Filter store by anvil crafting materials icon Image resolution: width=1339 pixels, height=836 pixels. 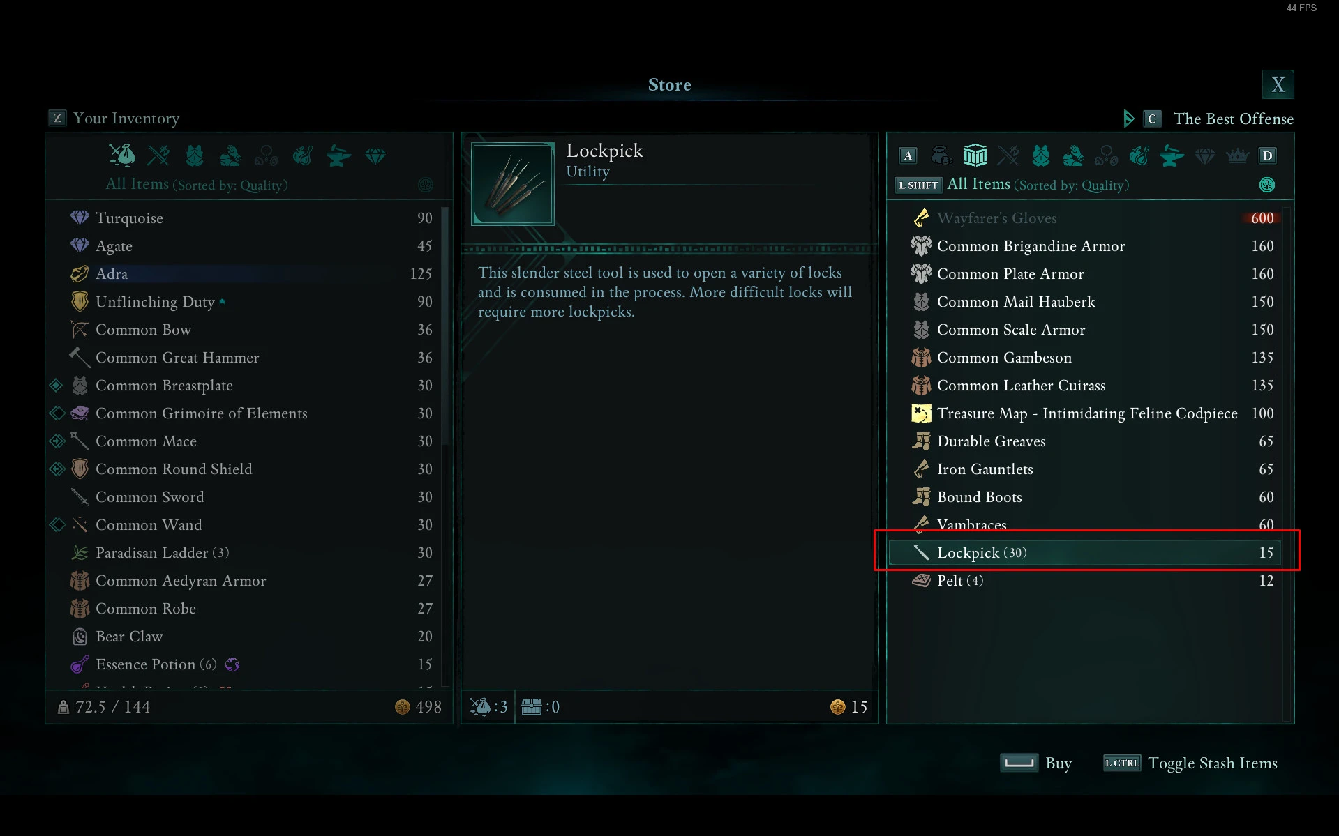pyautogui.click(x=1172, y=155)
